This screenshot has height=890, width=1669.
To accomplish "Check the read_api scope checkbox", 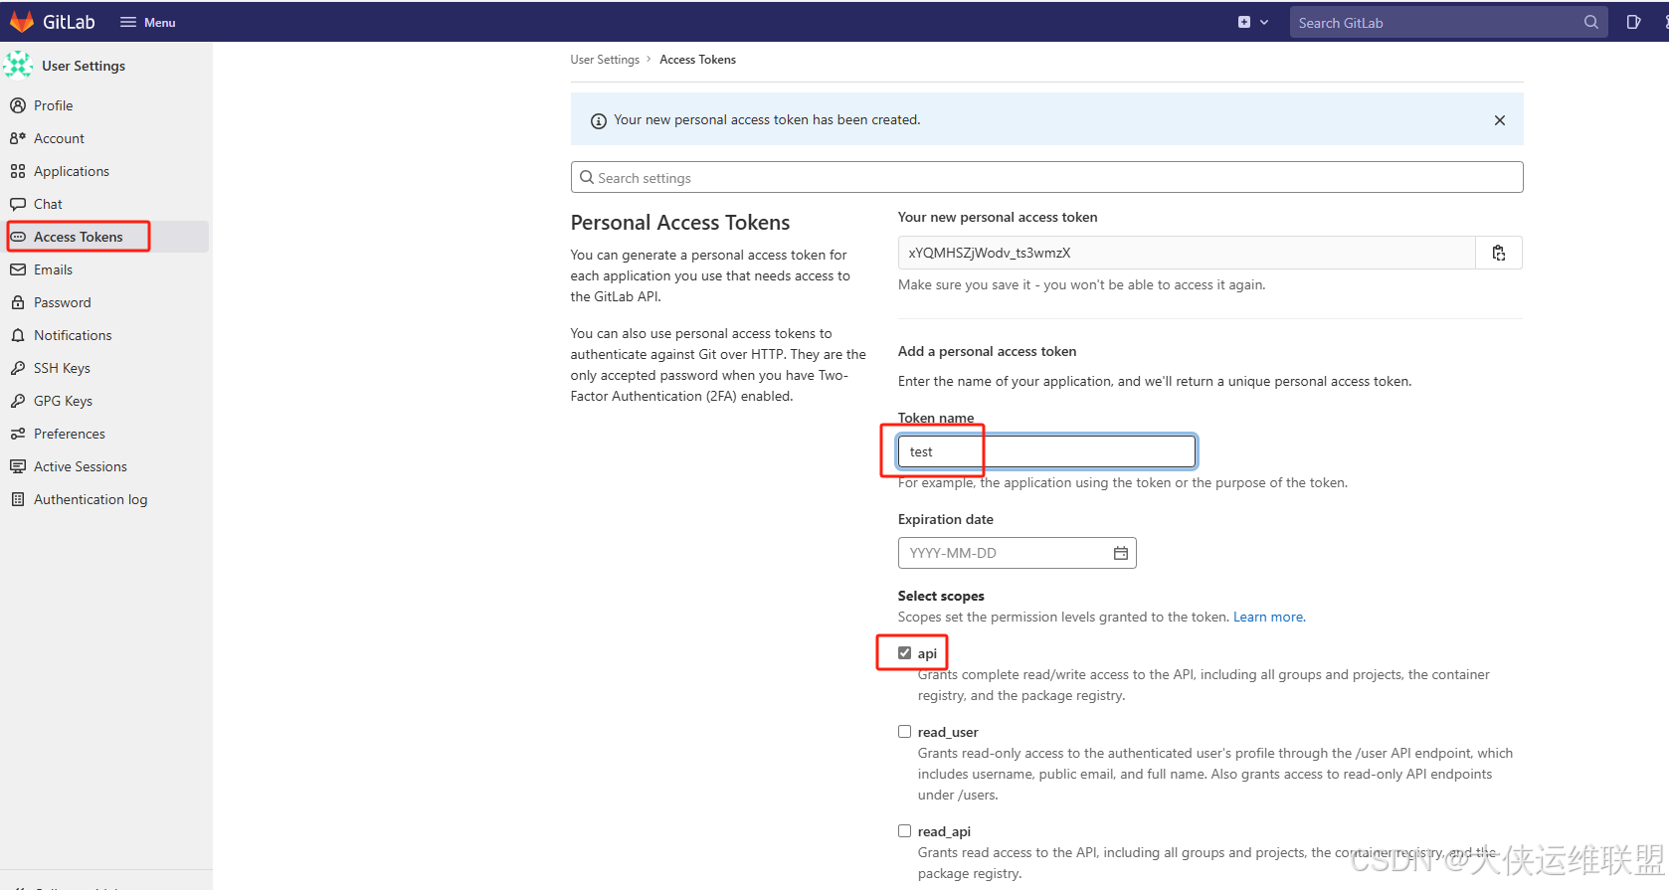I will 904,831.
